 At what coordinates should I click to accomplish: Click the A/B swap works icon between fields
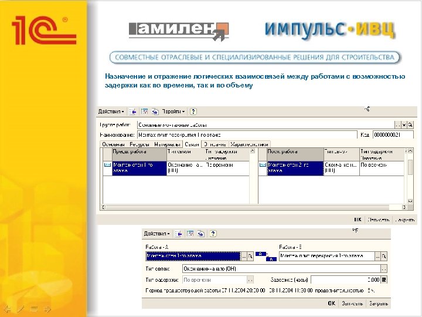266,257
